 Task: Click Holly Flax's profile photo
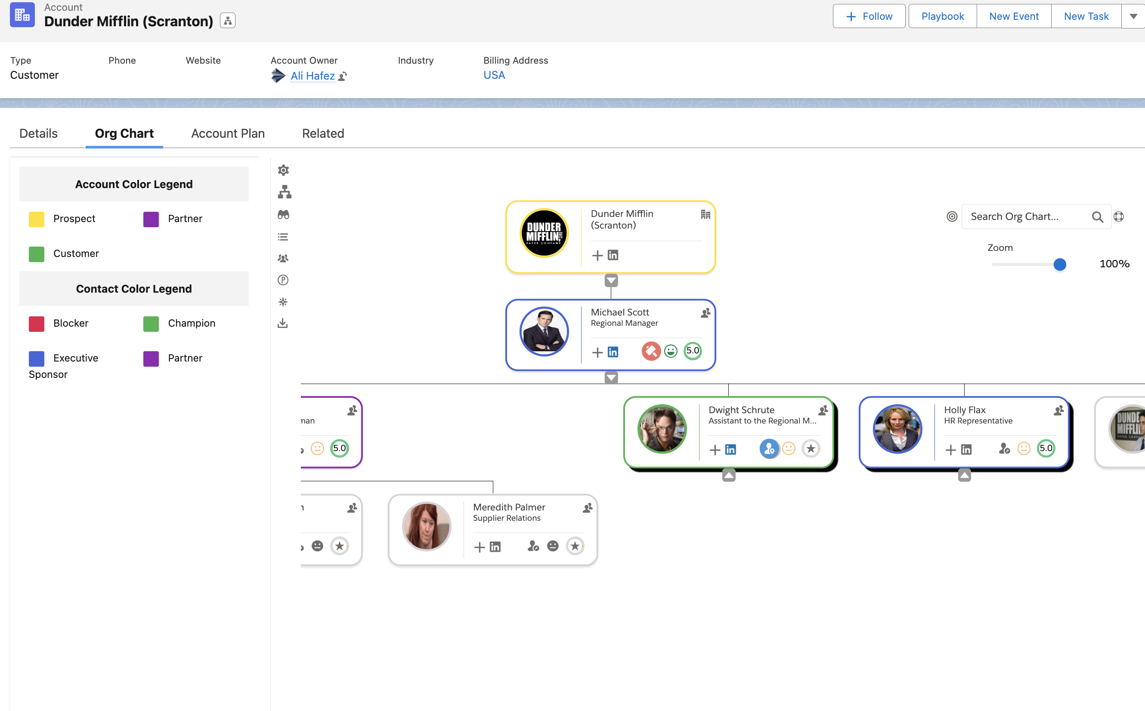[897, 429]
